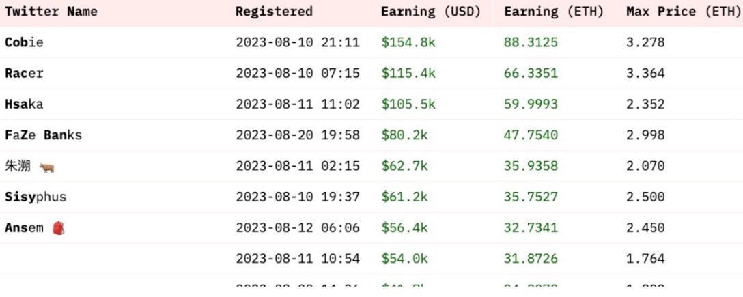Open the Sisyphus profile link

[x=36, y=197]
